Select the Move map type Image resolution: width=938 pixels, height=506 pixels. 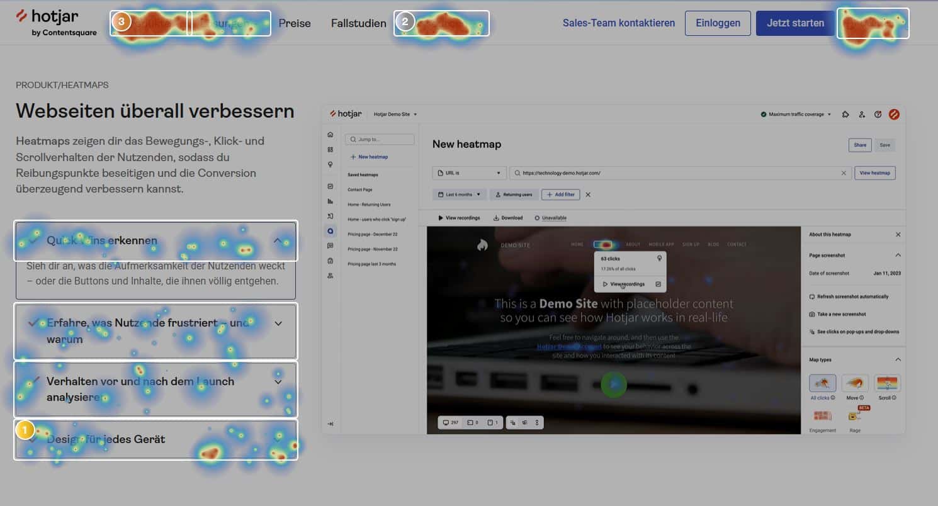pos(855,387)
